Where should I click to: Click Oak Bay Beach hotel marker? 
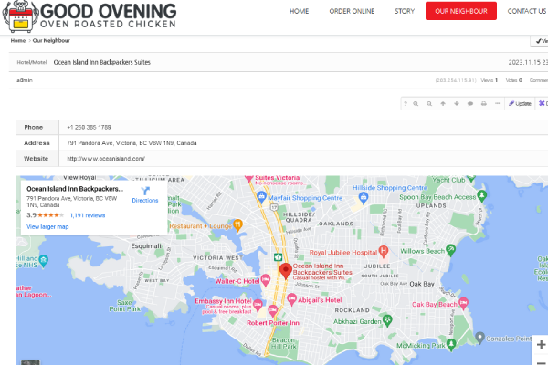(x=463, y=303)
